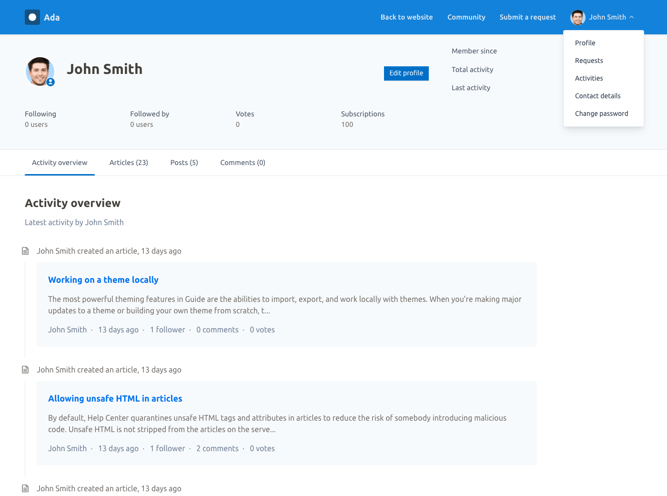Click John Smith's avatar in the header

tap(577, 18)
